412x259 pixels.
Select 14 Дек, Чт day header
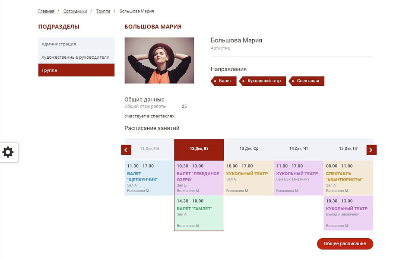pyautogui.click(x=298, y=149)
